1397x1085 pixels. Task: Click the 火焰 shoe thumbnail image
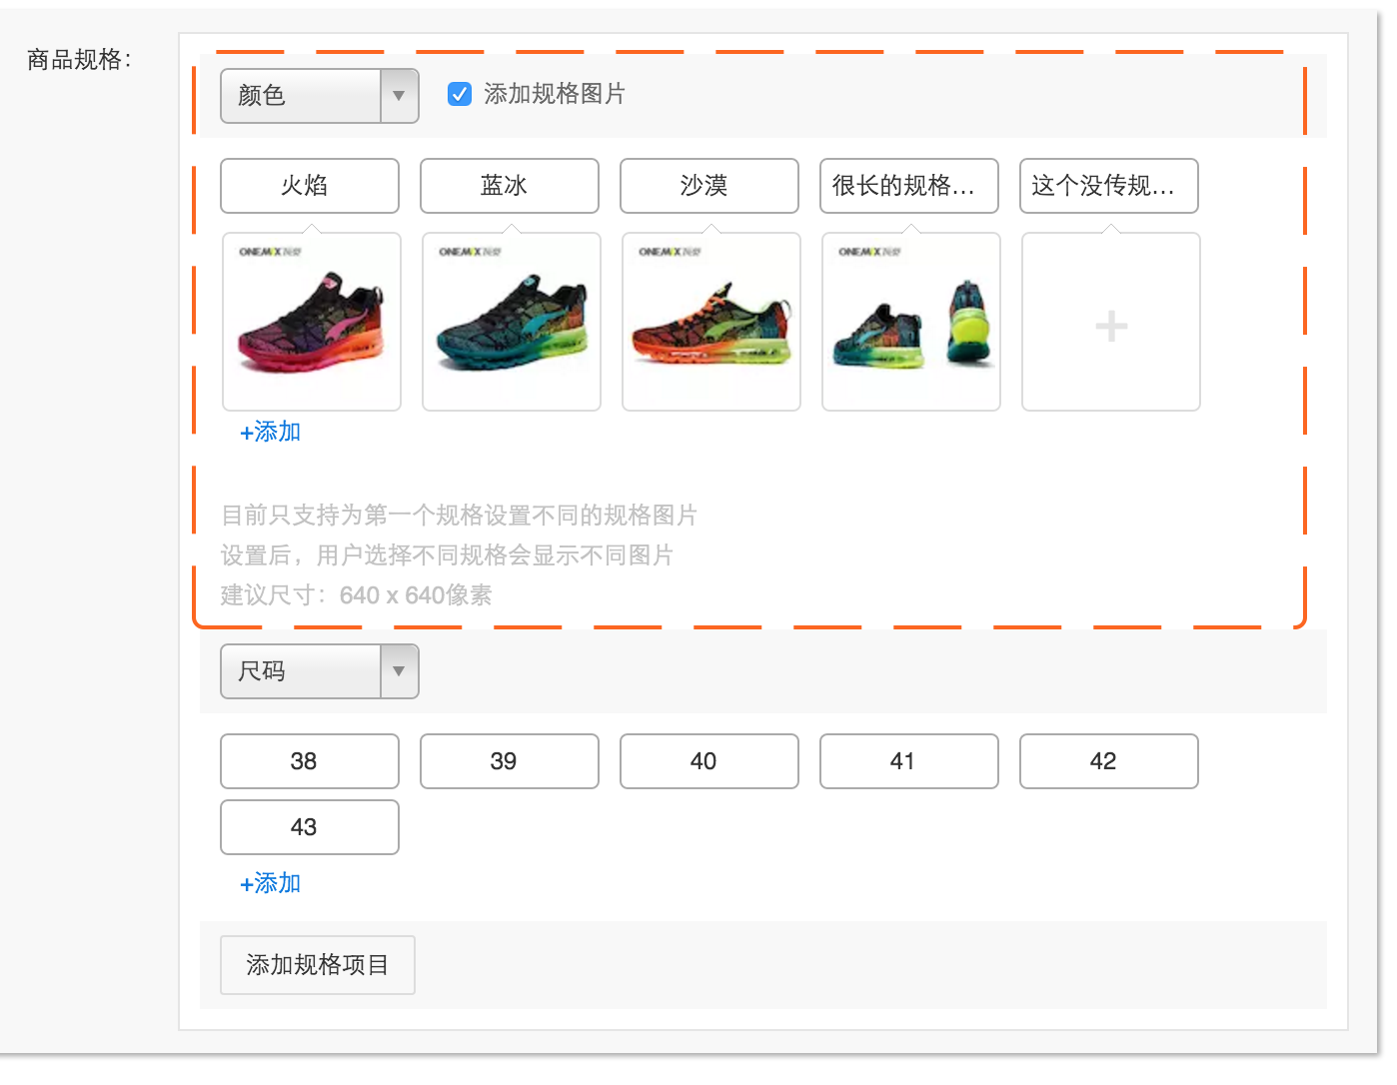point(312,322)
